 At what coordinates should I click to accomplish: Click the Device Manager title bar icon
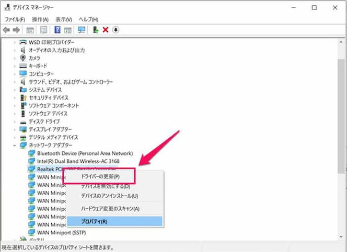(x=7, y=7)
